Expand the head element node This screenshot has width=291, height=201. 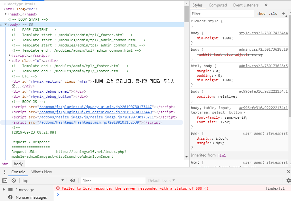[x=5, y=14]
